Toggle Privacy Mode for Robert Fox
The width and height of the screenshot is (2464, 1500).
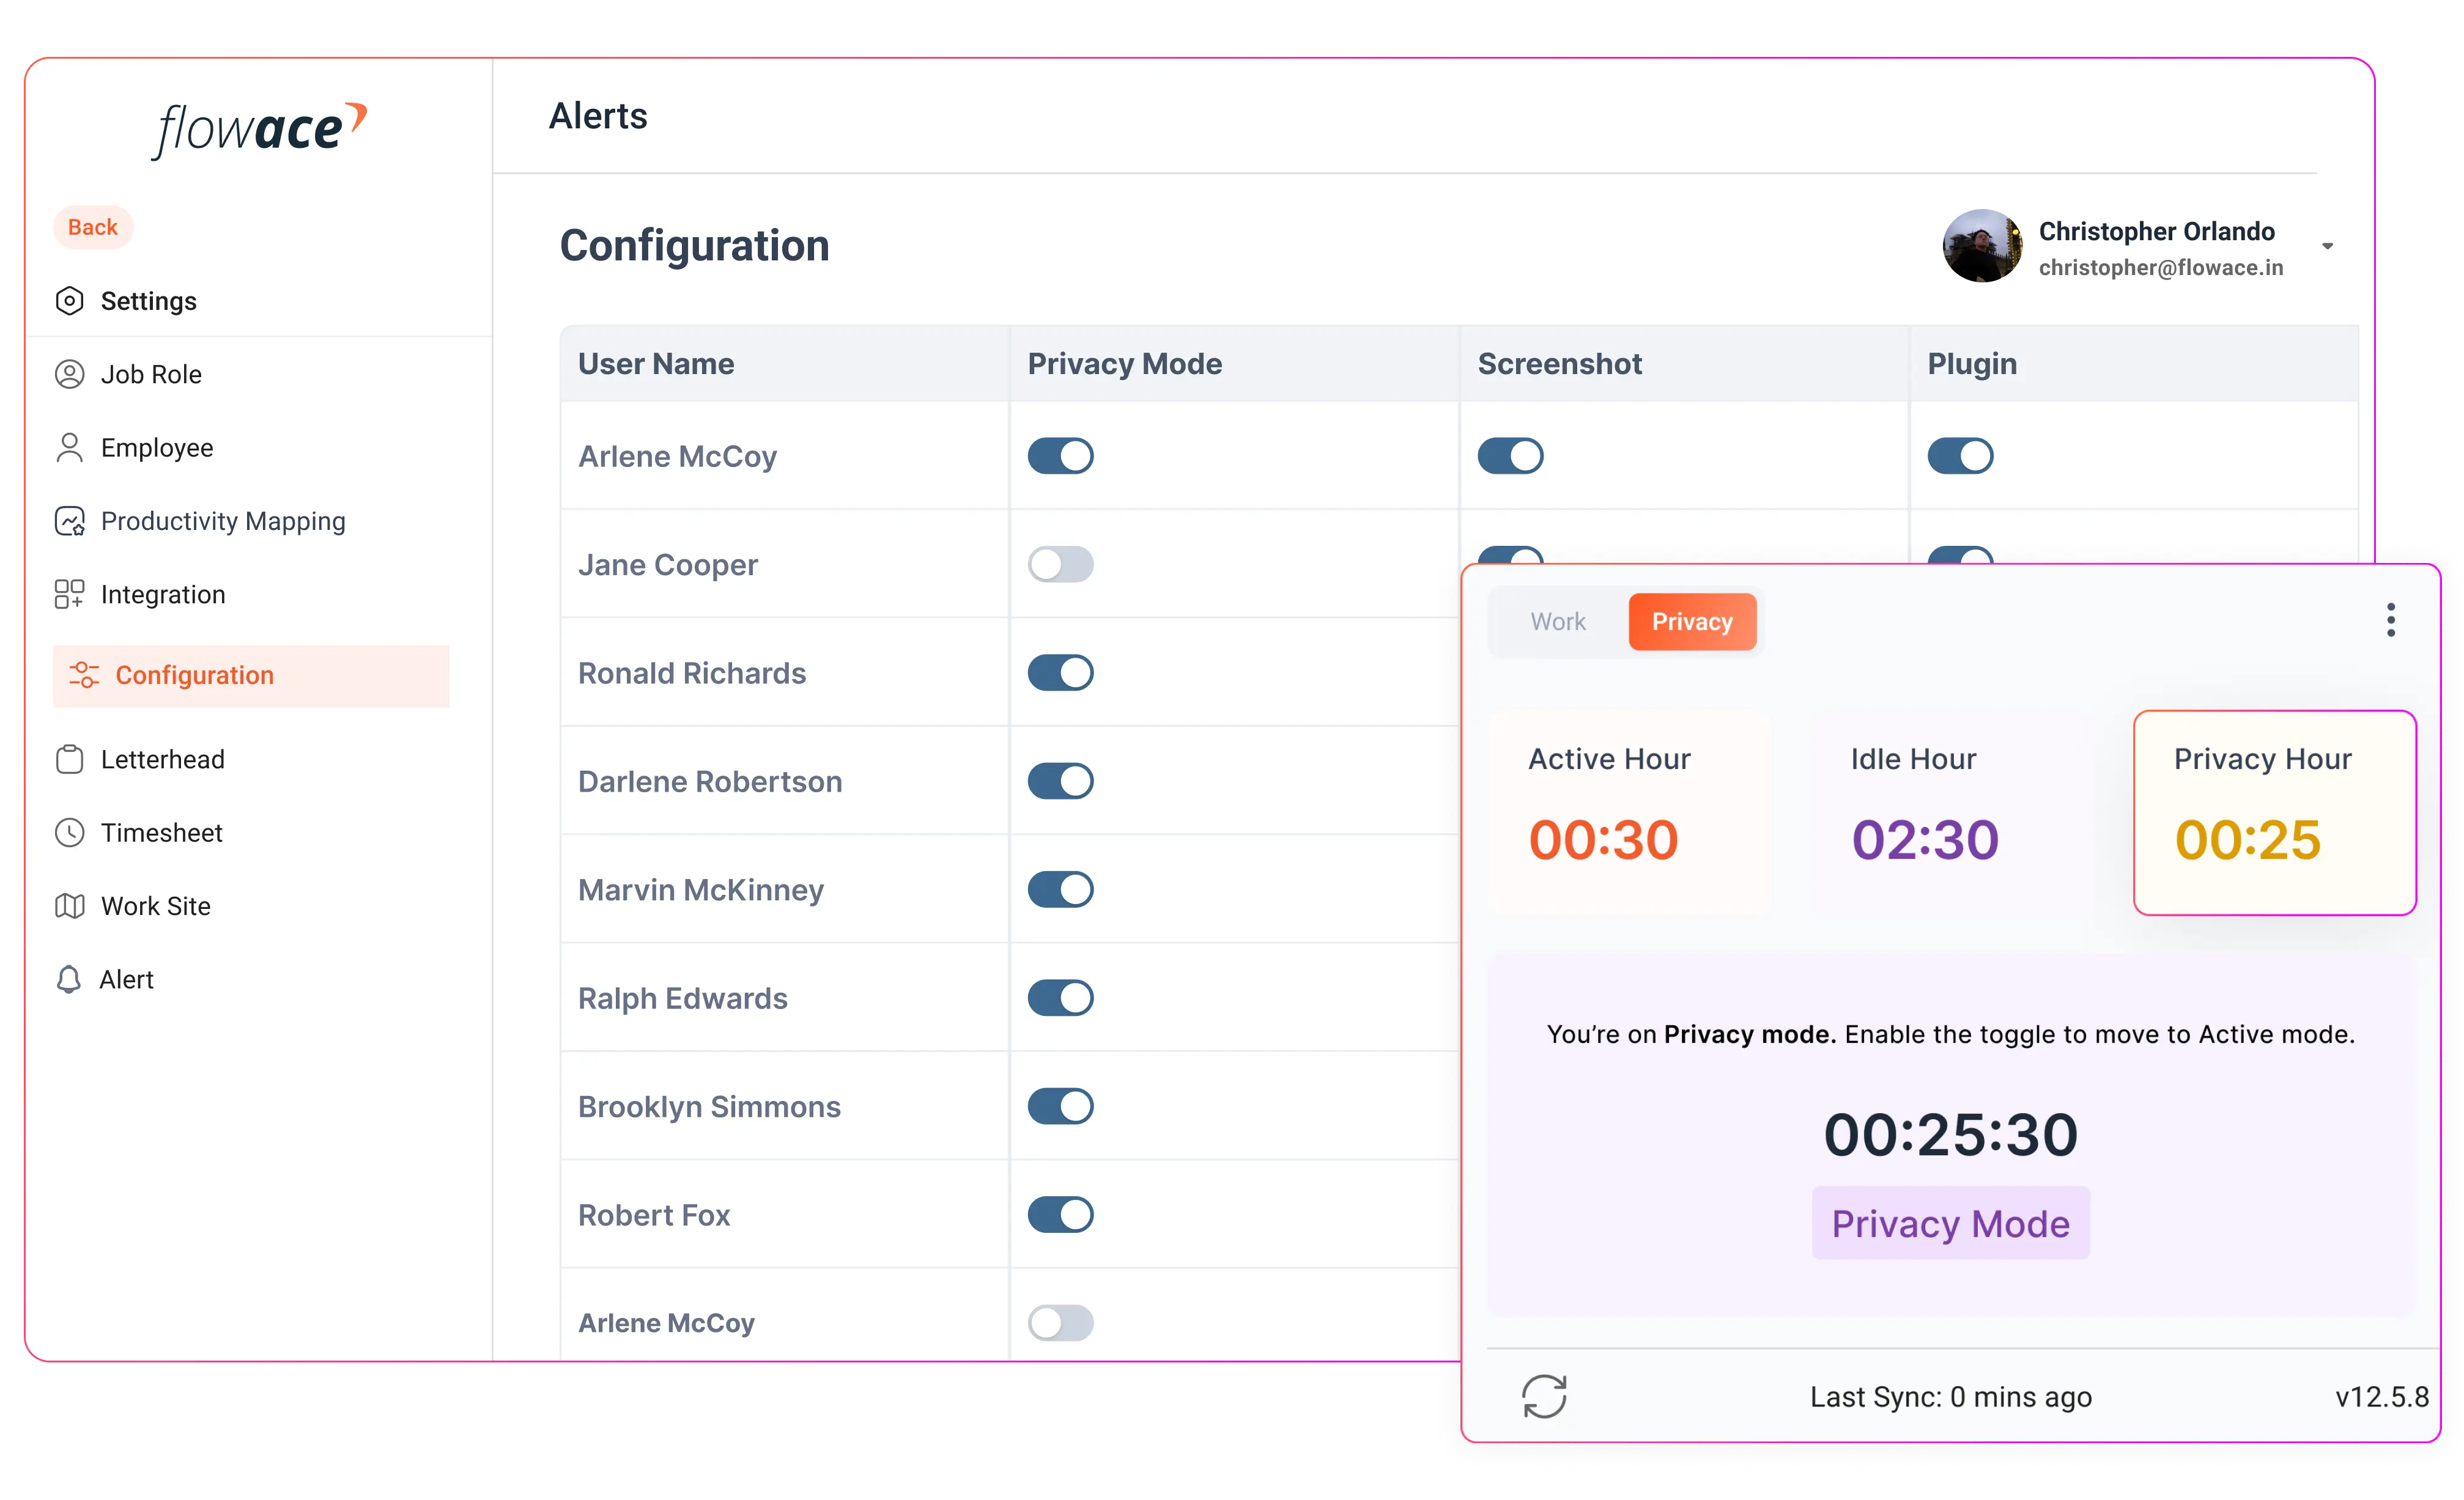[x=1060, y=1214]
